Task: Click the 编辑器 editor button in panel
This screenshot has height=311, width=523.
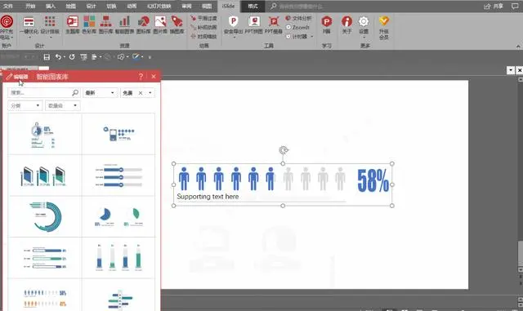Action: 17,77
